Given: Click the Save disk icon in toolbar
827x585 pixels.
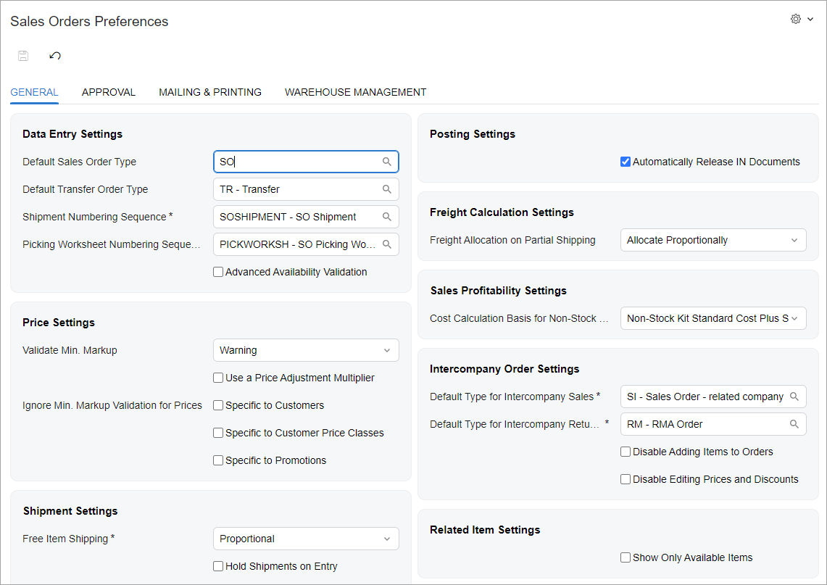Looking at the screenshot, I should tap(23, 56).
